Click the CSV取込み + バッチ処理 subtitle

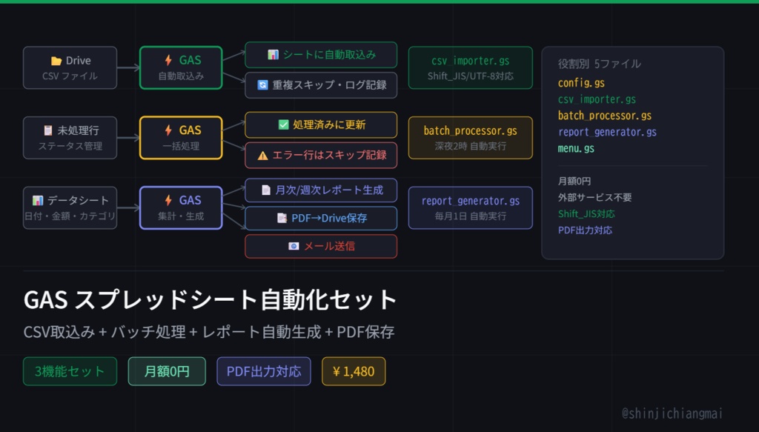(209, 332)
